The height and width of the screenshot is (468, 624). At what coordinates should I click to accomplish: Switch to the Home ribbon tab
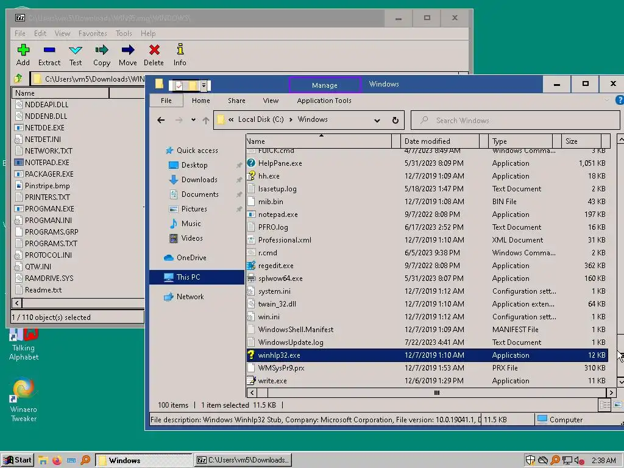[x=201, y=101]
